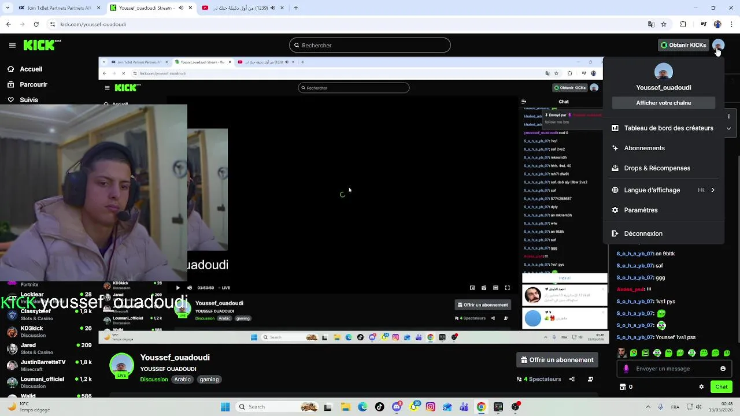
Task: Expand the chevron beside Tableau de bord des créateurs
Action: [728, 128]
